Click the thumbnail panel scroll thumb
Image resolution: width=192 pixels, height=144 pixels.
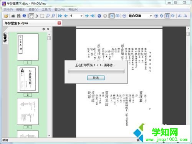(x=49, y=38)
